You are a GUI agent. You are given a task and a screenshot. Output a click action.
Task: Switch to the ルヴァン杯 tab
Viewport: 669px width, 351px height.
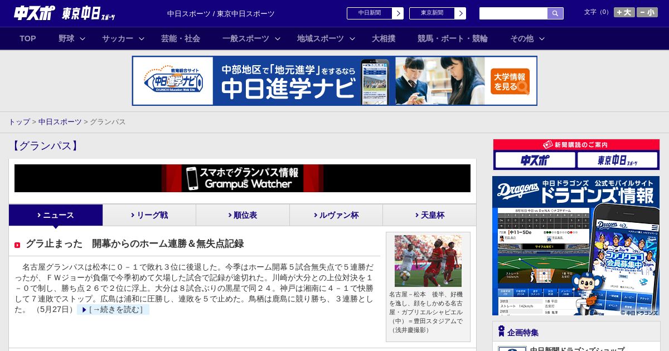(336, 215)
